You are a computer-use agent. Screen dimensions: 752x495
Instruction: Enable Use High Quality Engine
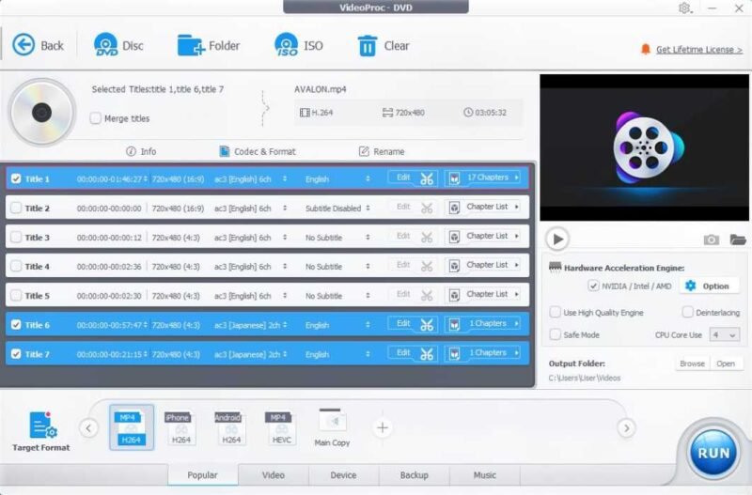click(x=555, y=313)
